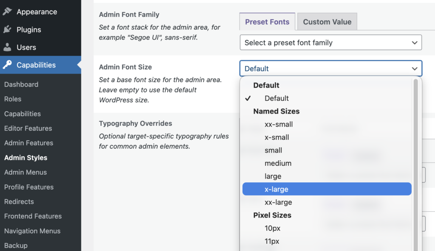Open the Capabilities Dashboard page
Screen dimensions: 435x251
click(21, 84)
